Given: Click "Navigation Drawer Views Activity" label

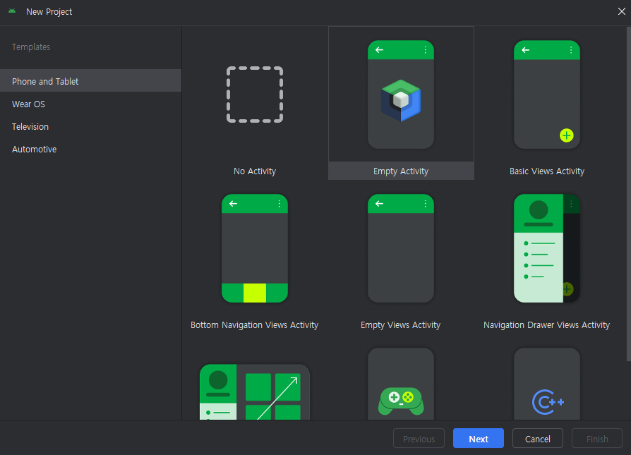Looking at the screenshot, I should [x=546, y=325].
